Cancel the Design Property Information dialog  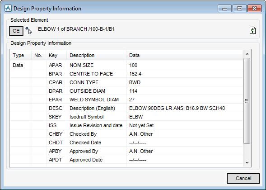[243, 178]
